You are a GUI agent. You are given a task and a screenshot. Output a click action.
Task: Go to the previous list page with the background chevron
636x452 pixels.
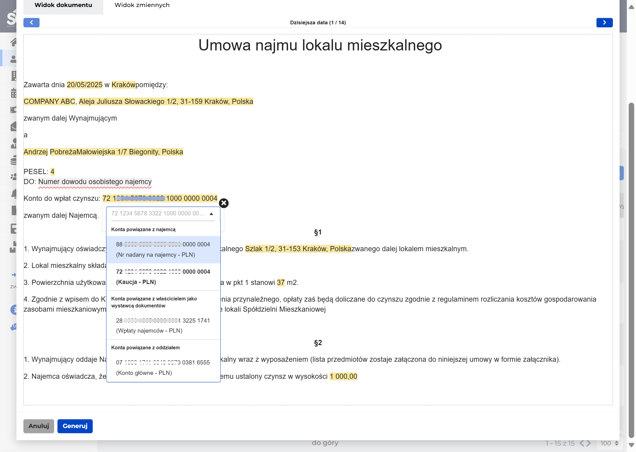pyautogui.click(x=582, y=443)
